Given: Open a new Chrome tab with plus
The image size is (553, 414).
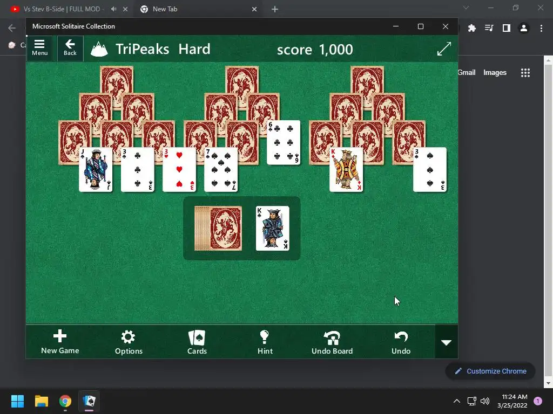Looking at the screenshot, I should tap(275, 9).
